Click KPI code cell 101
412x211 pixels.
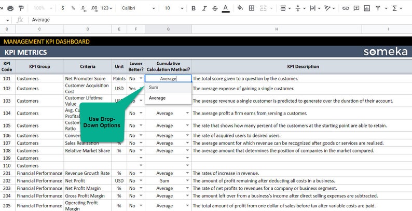(7, 78)
